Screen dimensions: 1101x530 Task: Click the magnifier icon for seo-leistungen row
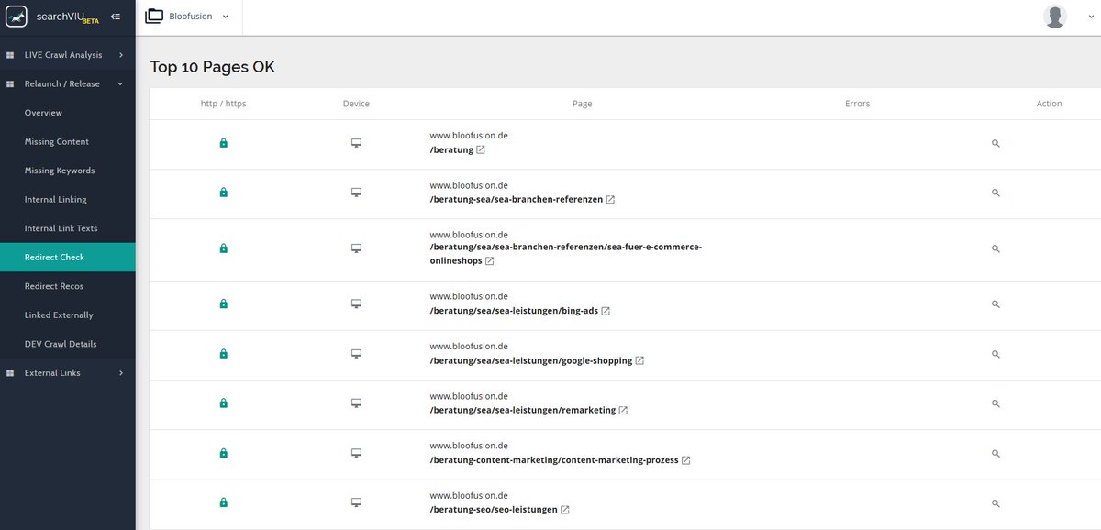point(995,503)
